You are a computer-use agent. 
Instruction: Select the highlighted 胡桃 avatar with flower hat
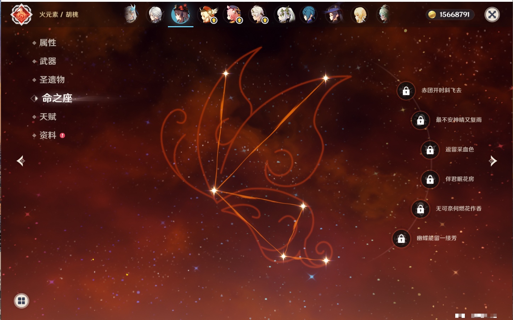[x=181, y=15]
